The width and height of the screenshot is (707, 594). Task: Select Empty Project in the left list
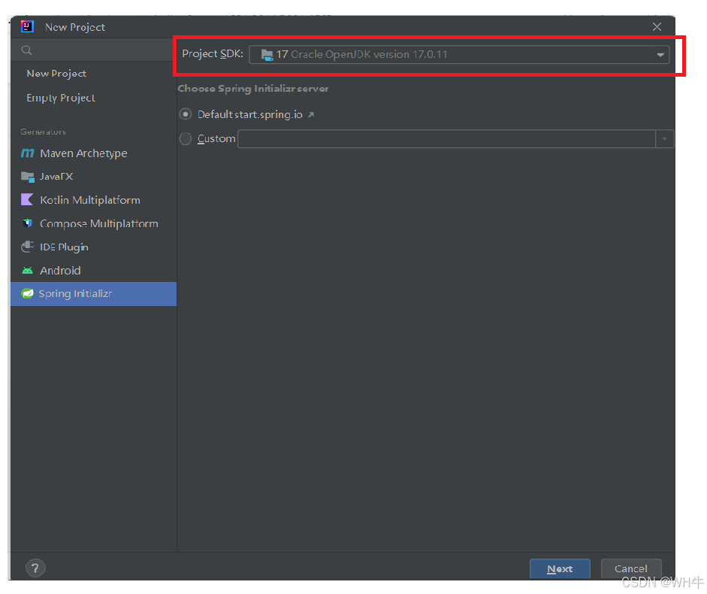tap(61, 98)
